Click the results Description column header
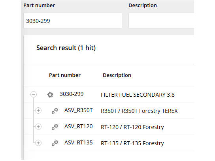The image size is (215, 161). (x=117, y=75)
